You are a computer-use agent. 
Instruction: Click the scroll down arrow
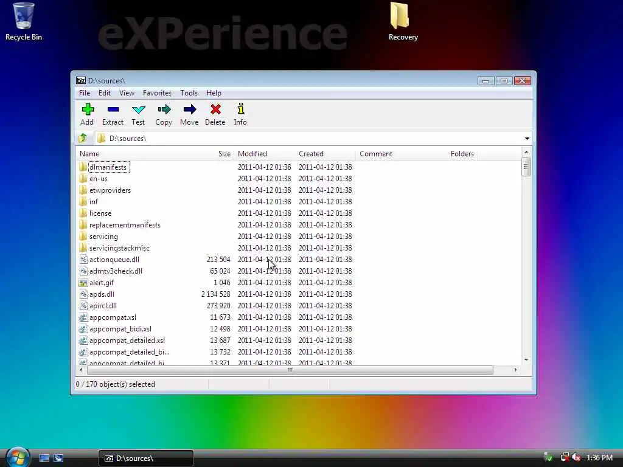(526, 359)
